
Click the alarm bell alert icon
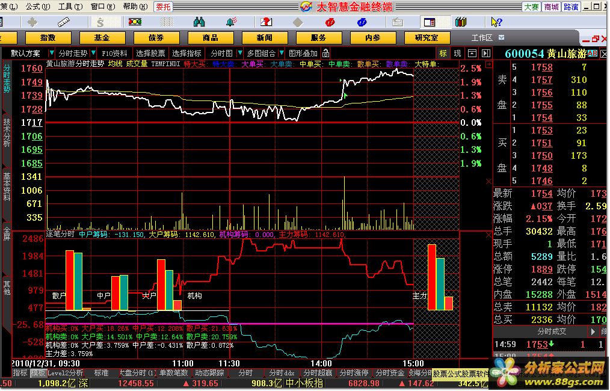tap(232, 22)
